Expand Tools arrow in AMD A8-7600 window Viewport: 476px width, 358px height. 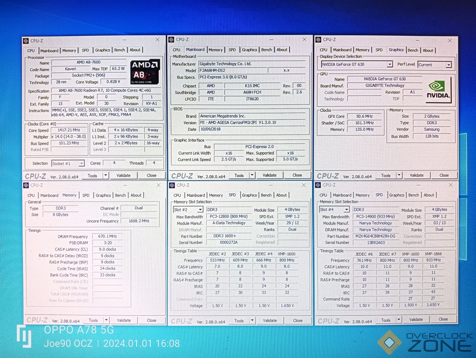click(x=106, y=175)
